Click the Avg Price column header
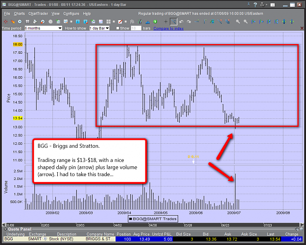 coord(141,234)
